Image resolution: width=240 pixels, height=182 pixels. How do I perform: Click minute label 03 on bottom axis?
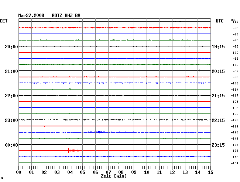click(57, 172)
